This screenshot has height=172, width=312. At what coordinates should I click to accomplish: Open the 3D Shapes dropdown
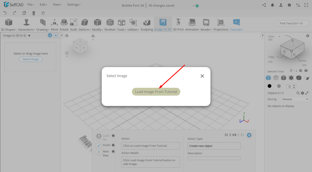click(x=9, y=25)
